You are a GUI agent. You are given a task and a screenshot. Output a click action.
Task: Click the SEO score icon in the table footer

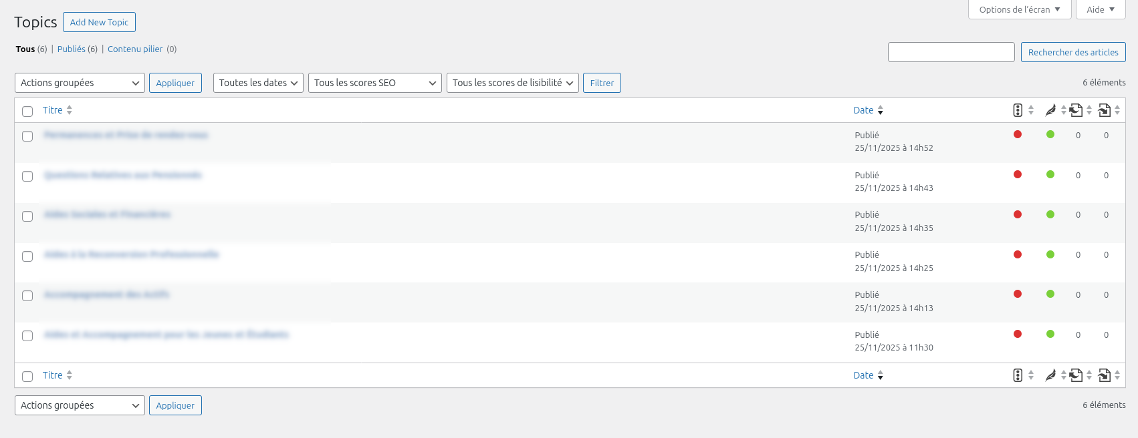point(1018,375)
